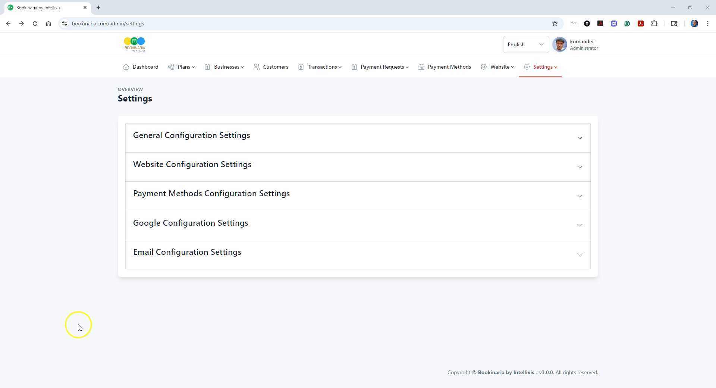The width and height of the screenshot is (716, 388).
Task: Click the Customers people icon
Action: (256, 67)
